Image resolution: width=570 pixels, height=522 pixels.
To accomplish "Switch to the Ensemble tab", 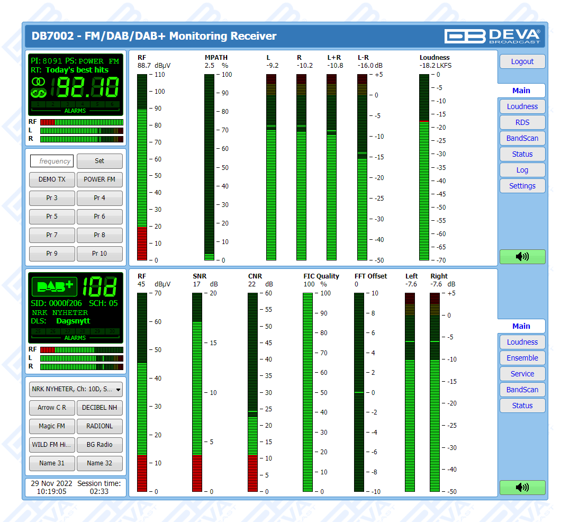I will (522, 358).
